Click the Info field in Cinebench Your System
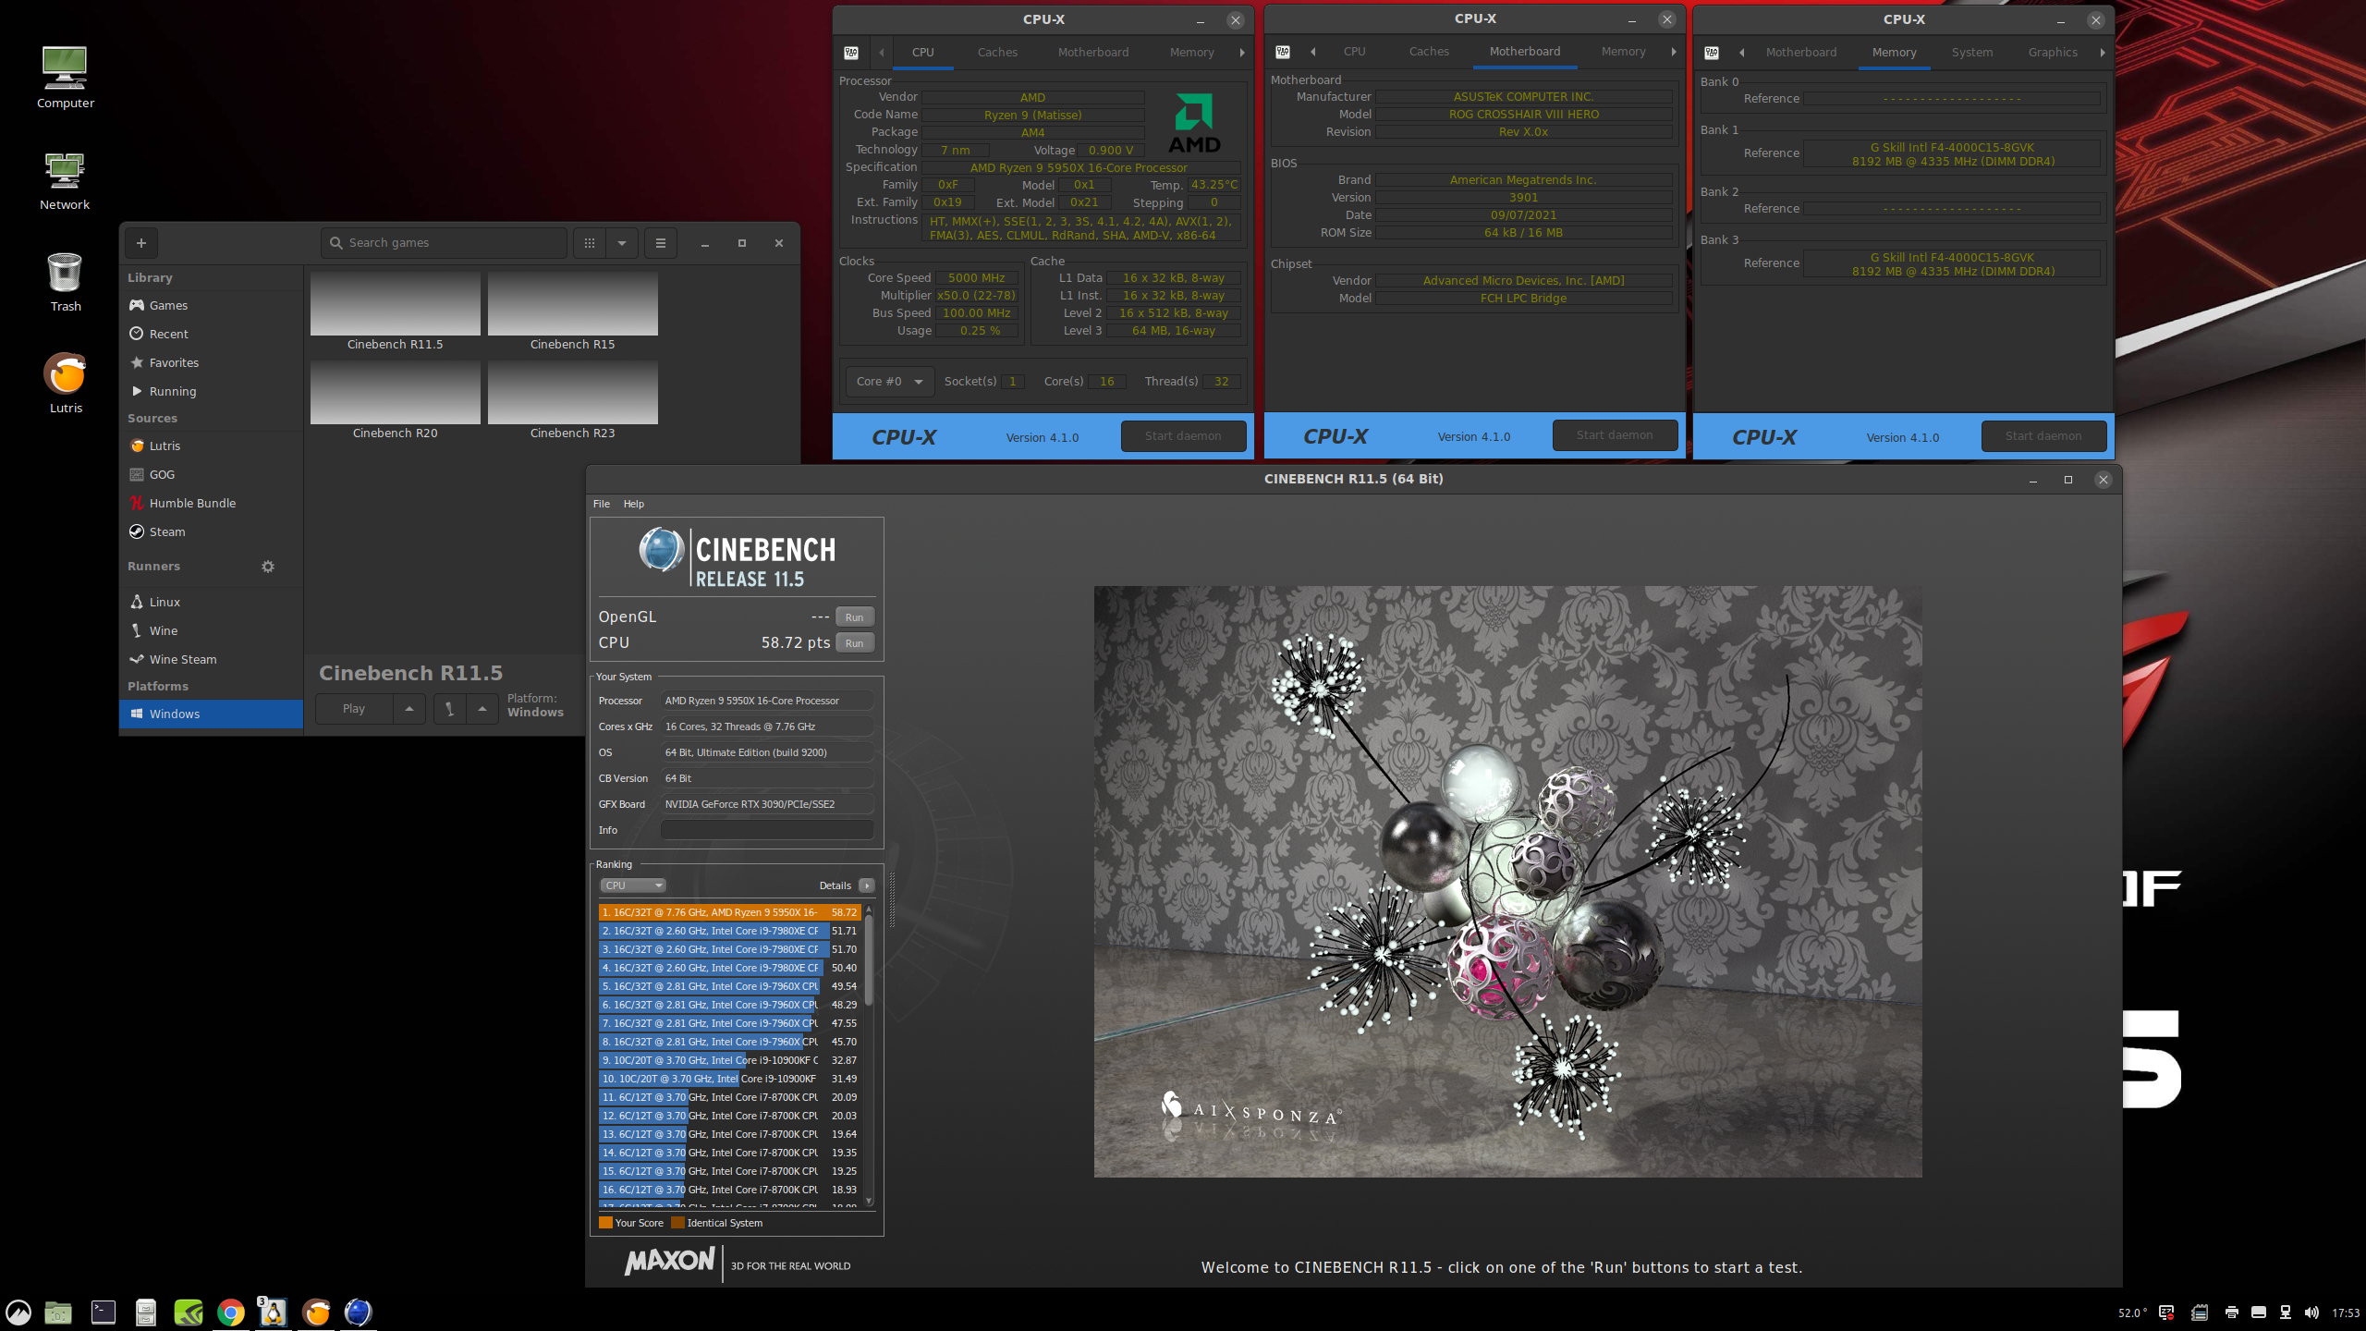2366x1331 pixels. pos(767,830)
